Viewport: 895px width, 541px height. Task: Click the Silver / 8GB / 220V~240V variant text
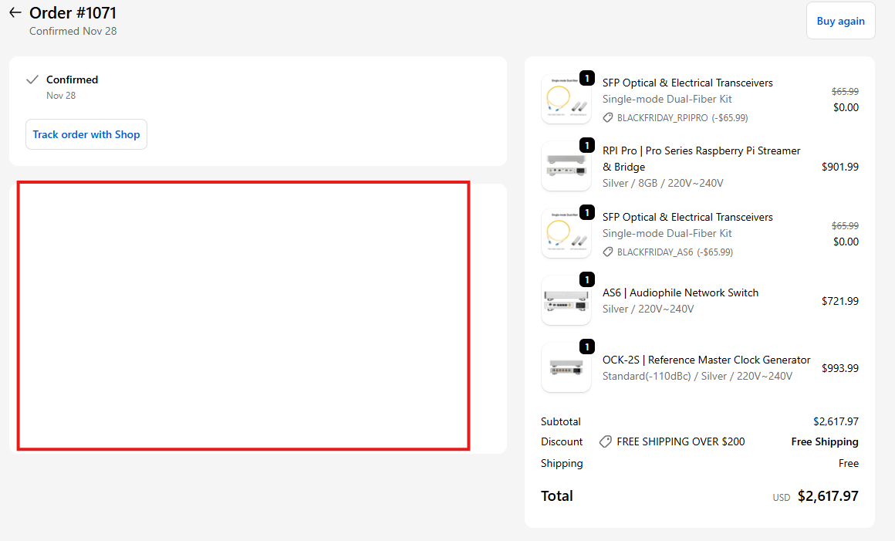point(663,183)
